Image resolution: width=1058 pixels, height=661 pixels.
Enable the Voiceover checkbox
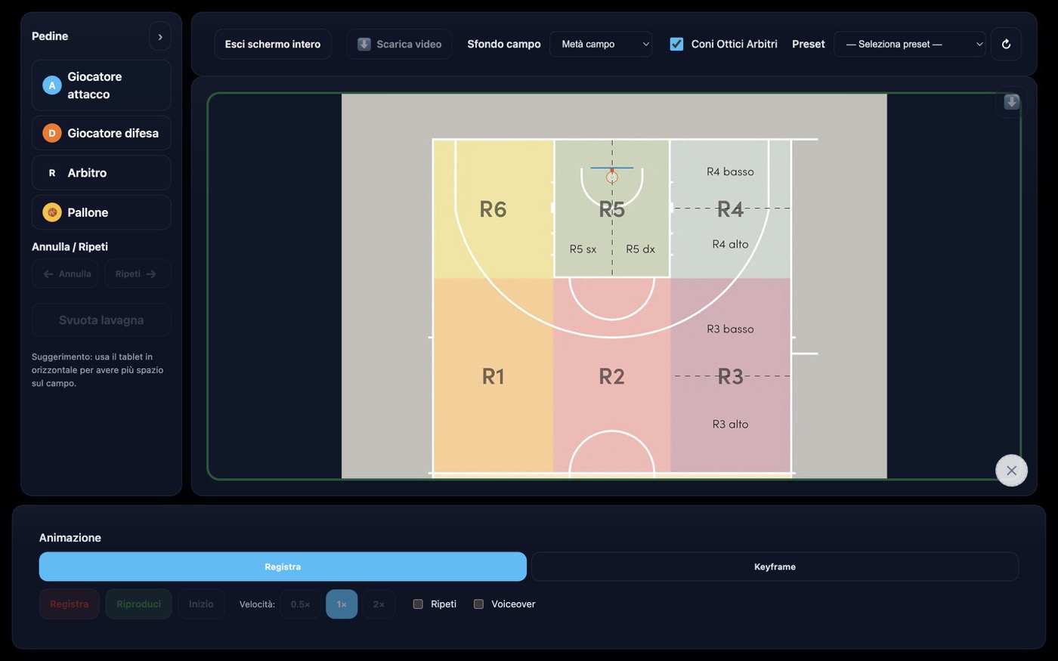(x=478, y=604)
